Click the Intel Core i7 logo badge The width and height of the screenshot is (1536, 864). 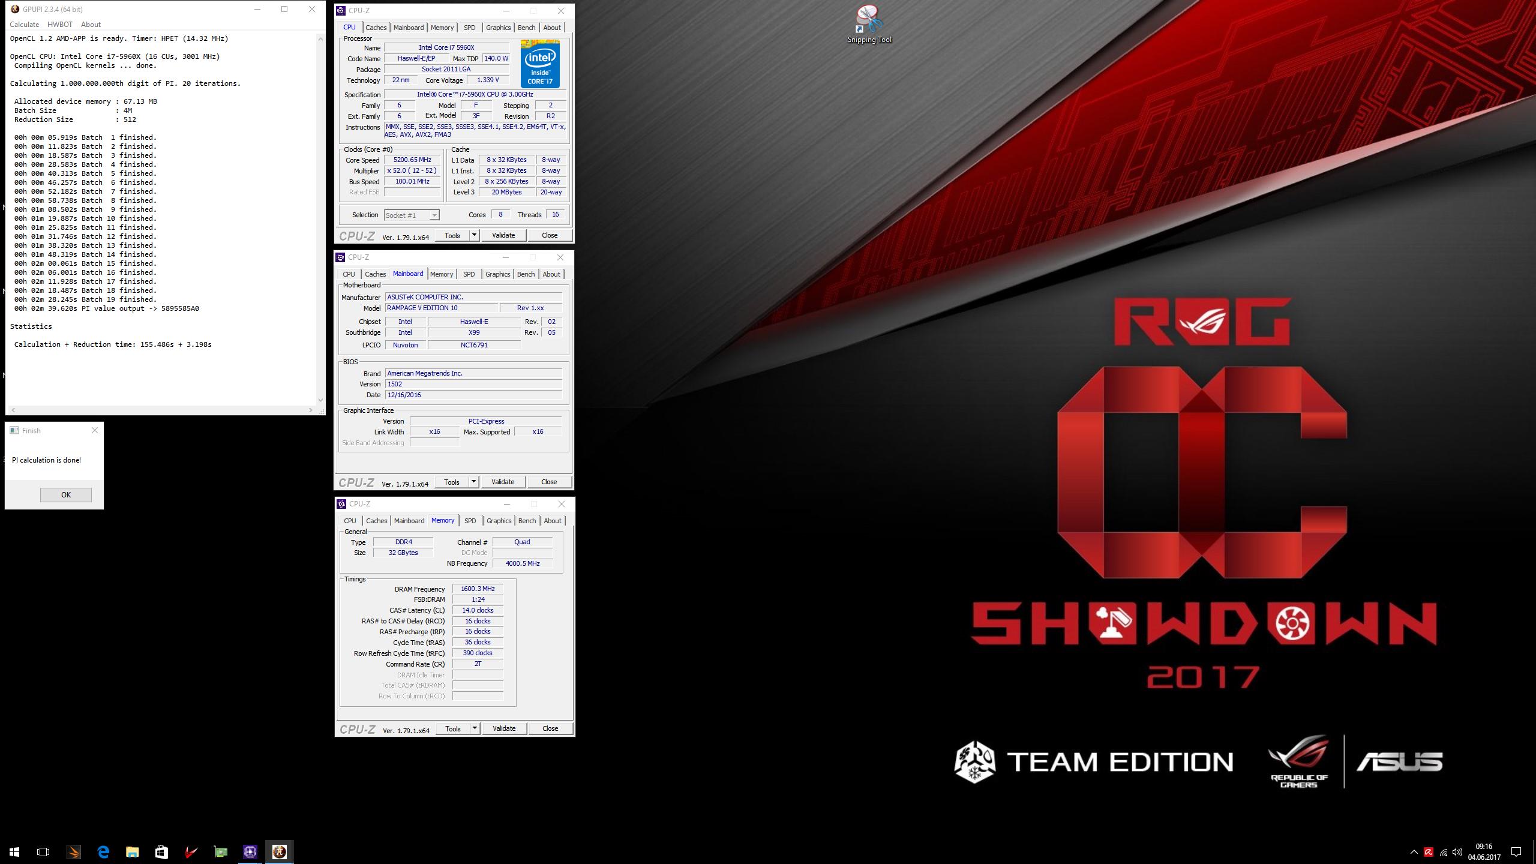click(x=540, y=64)
